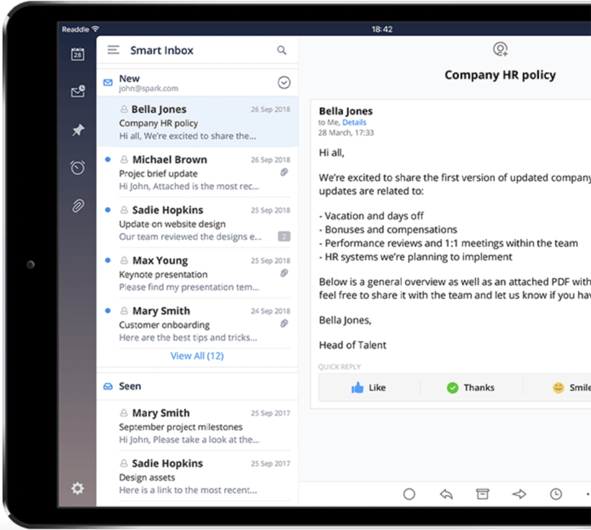
Task: Click unread dot on Mary Smith onboarding email
Action: 108,311
